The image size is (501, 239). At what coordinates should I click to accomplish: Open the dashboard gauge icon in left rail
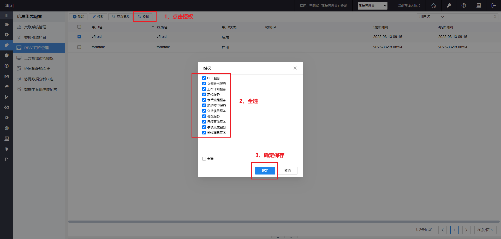coord(7,24)
